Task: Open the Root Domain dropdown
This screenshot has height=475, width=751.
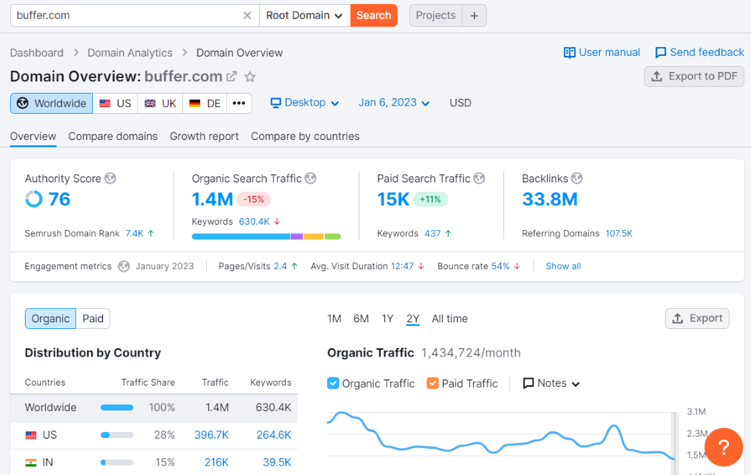Action: [x=304, y=15]
